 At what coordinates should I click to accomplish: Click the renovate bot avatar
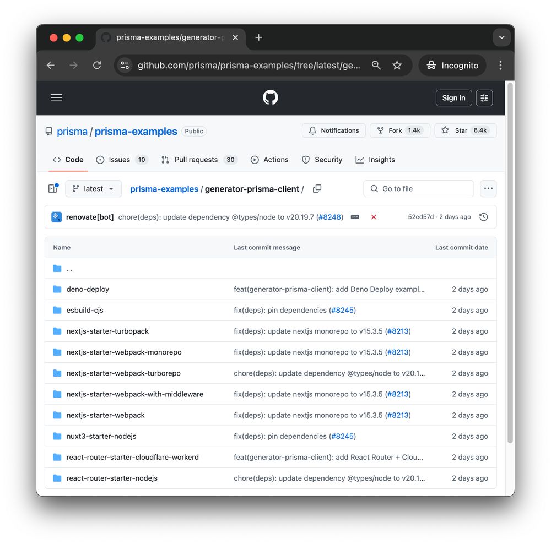click(x=57, y=217)
